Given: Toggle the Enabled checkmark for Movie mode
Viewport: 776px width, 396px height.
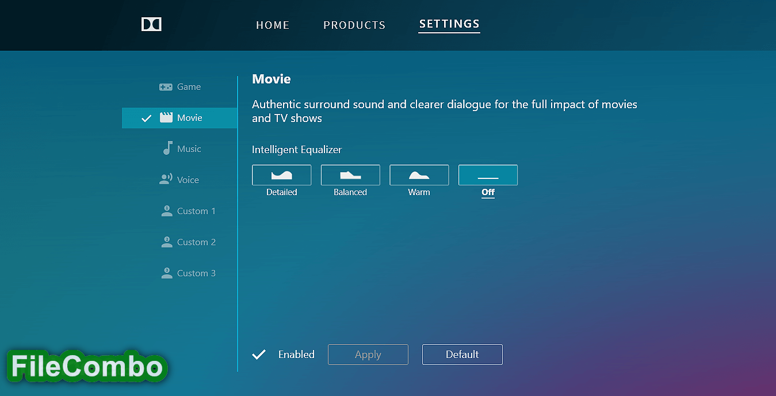Looking at the screenshot, I should point(259,354).
